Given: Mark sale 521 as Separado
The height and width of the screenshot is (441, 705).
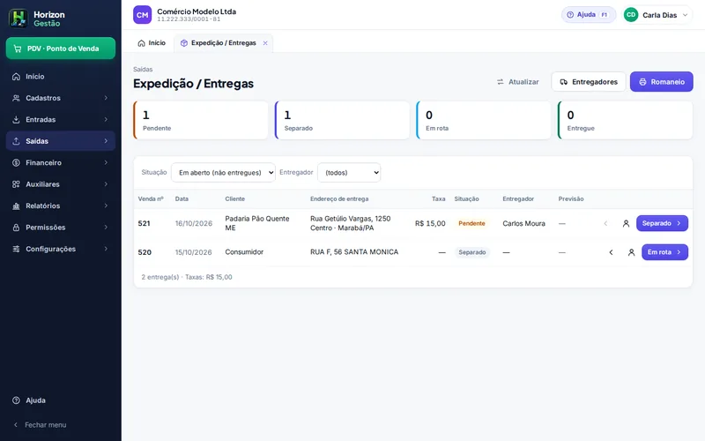Looking at the screenshot, I should pos(662,224).
